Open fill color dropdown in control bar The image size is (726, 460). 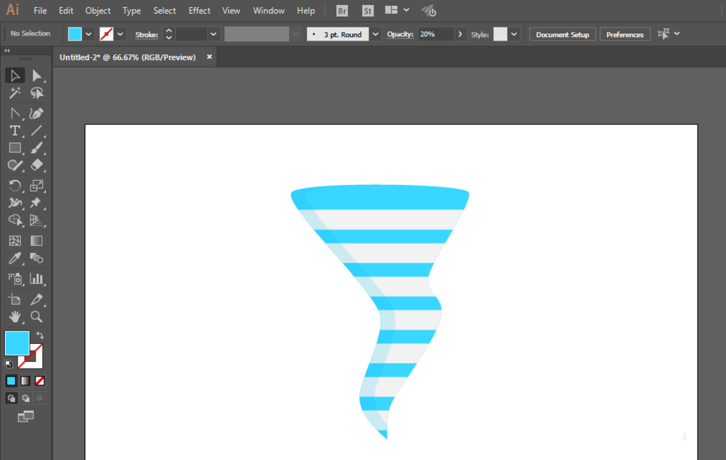89,34
